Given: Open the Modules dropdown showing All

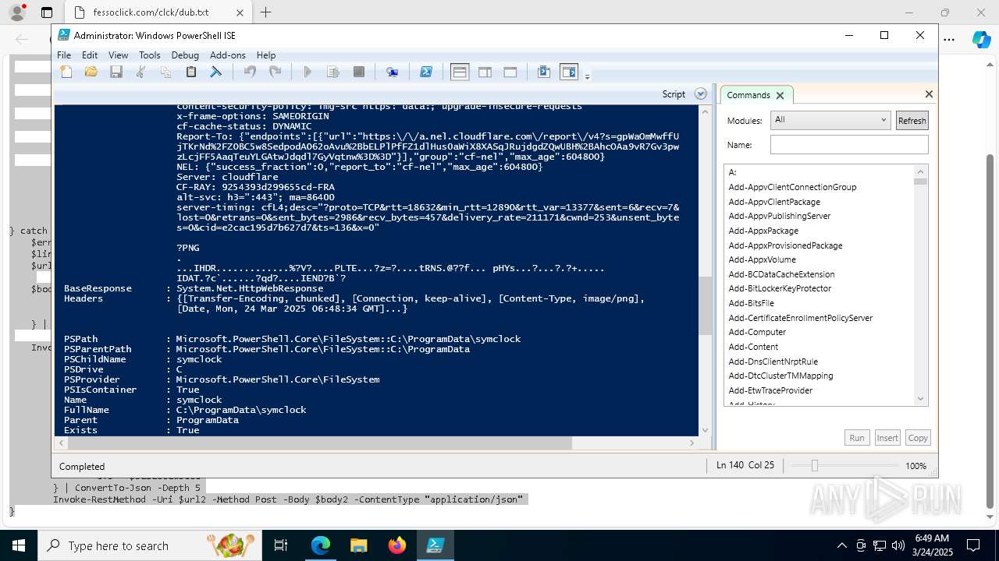Looking at the screenshot, I should [x=830, y=120].
